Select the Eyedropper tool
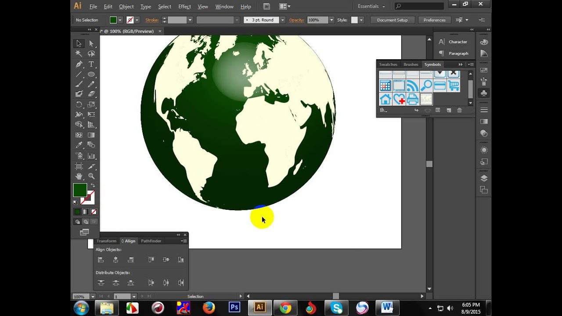The height and width of the screenshot is (316, 562). click(79, 145)
